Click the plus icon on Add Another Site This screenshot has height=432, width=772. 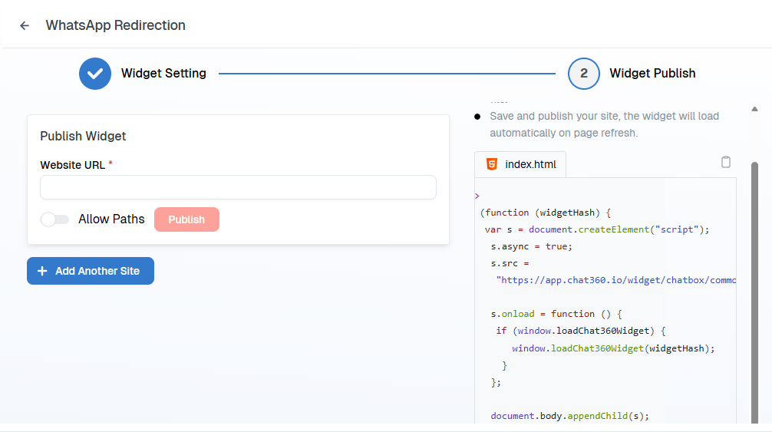42,271
